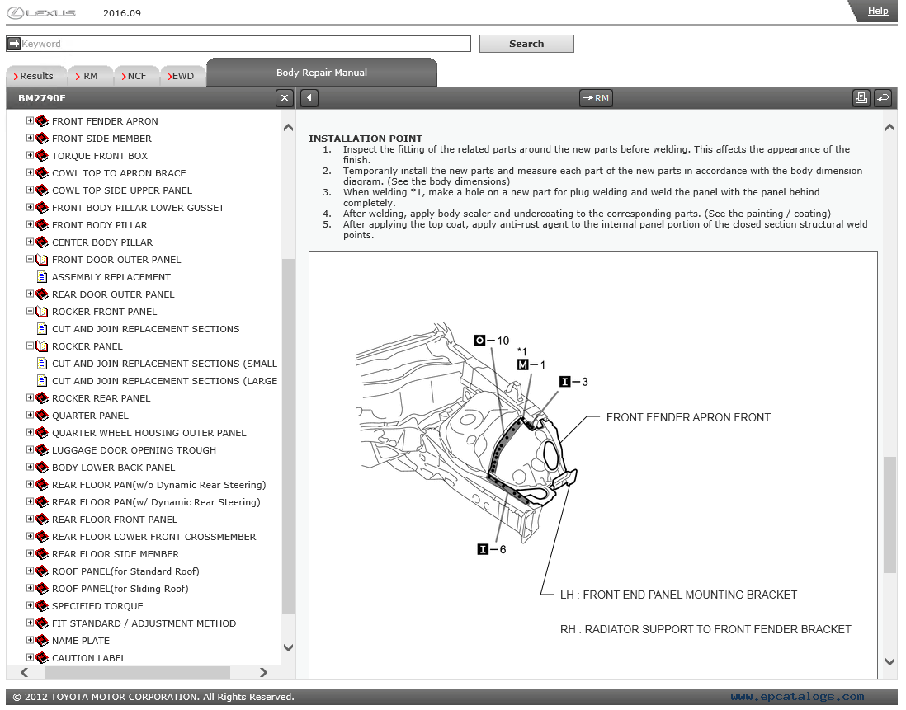This screenshot has height=710, width=906.
Task: Click the SPECIFIED TORQUE book icon
Action: 41,606
